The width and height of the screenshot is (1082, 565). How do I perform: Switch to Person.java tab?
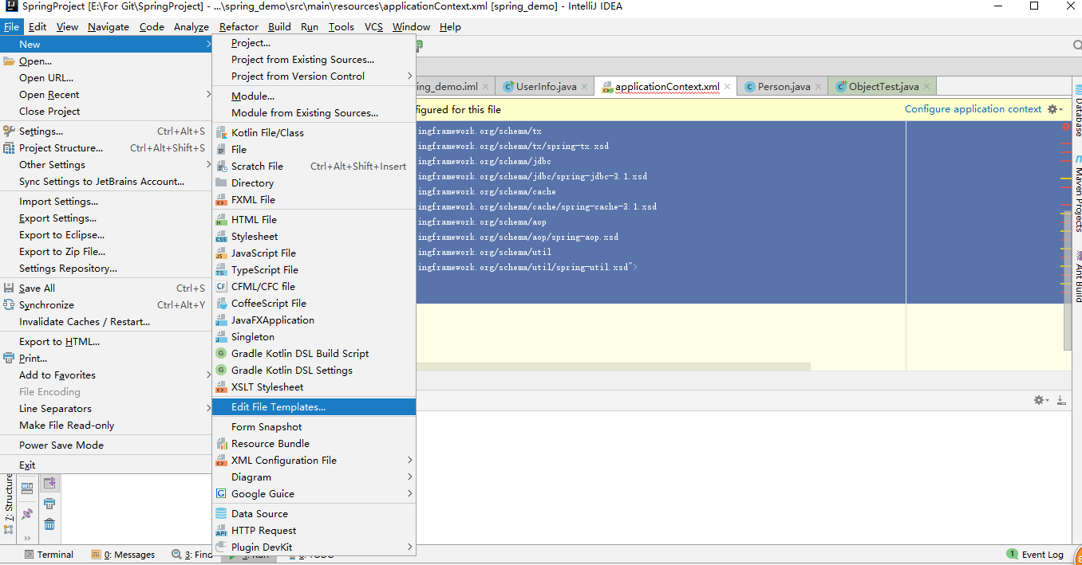[x=784, y=87]
